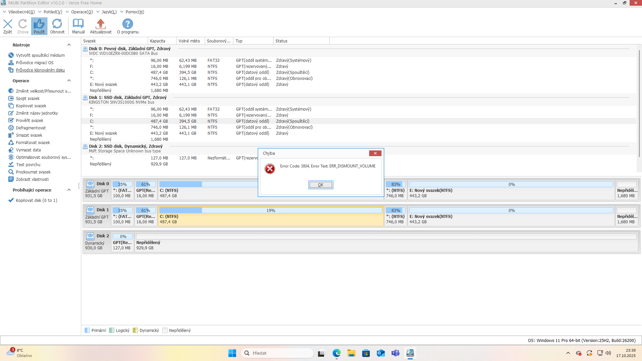Toggle the Kopírovat disk (0 to 1) checkmark

11,201
